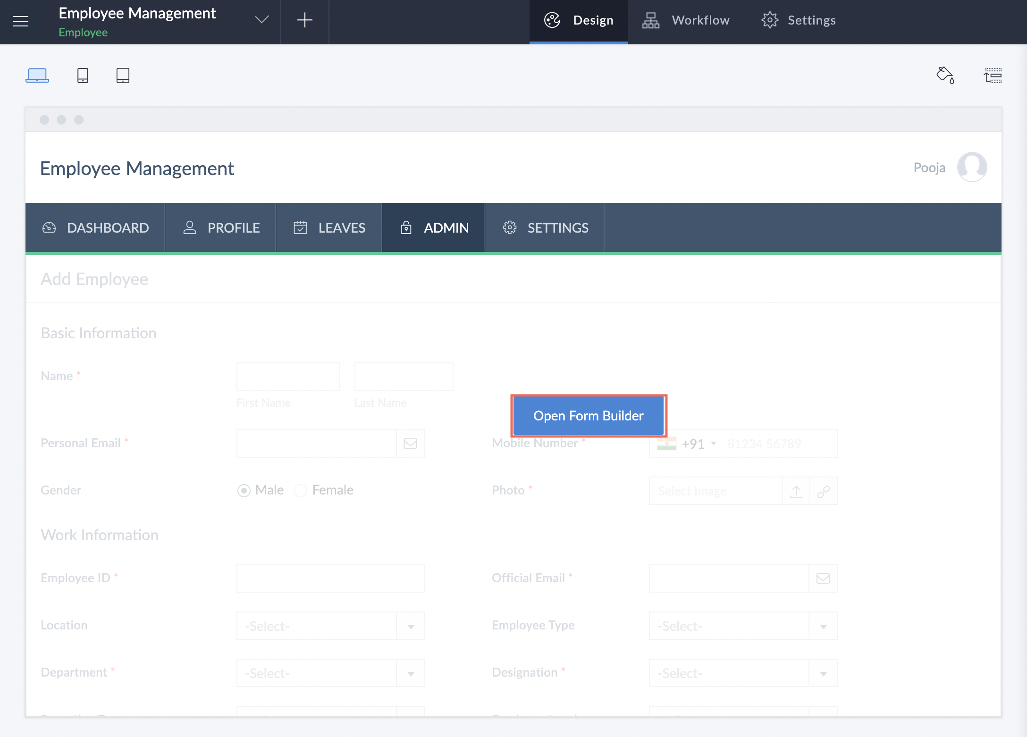Click Pooja's profile avatar
The image size is (1027, 737).
972,167
